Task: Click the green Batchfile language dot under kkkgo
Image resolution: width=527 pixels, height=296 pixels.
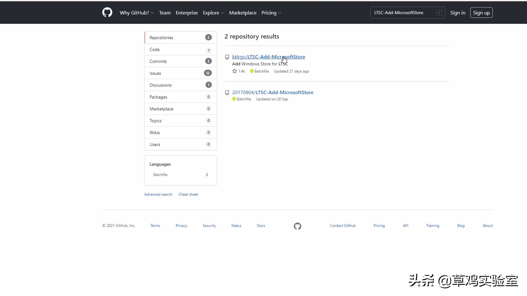Action: [252, 71]
